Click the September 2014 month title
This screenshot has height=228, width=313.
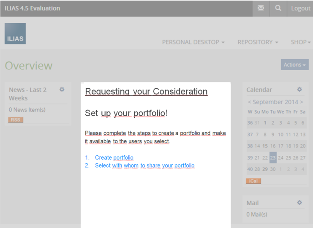pyautogui.click(x=275, y=102)
